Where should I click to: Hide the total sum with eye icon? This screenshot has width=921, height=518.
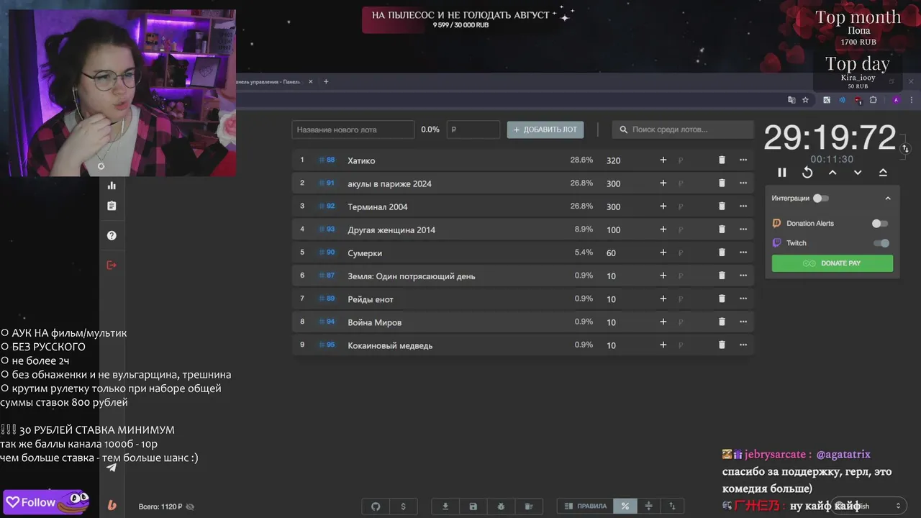coord(190,506)
